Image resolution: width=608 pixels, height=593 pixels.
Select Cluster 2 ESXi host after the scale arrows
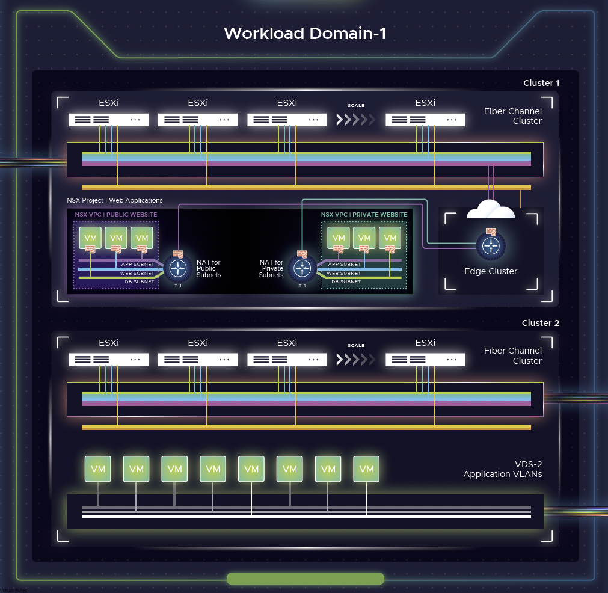click(x=425, y=360)
